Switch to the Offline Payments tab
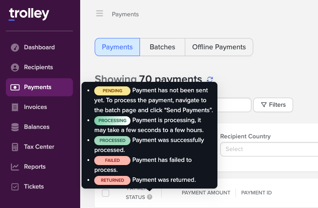This screenshot has width=318, height=208. click(219, 47)
